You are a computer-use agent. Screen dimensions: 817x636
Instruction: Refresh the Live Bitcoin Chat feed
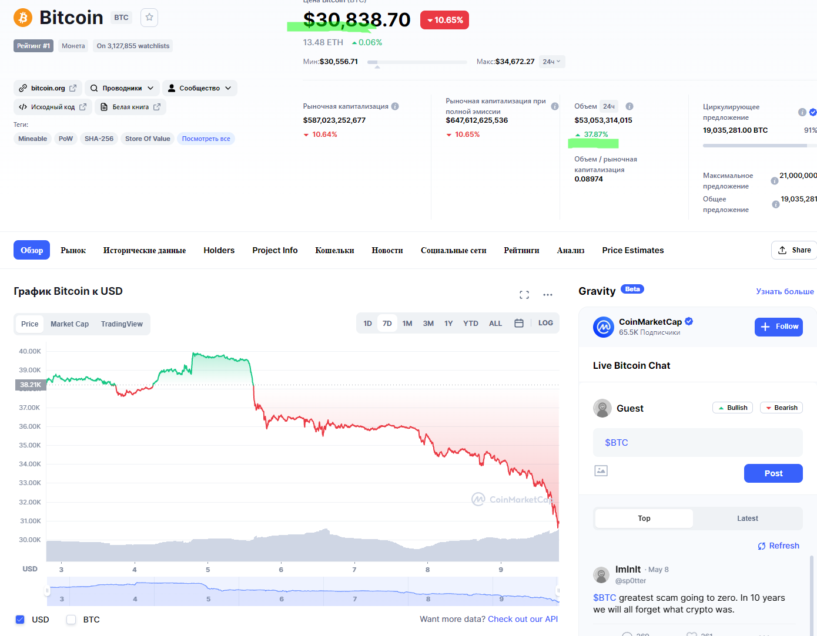click(x=779, y=546)
